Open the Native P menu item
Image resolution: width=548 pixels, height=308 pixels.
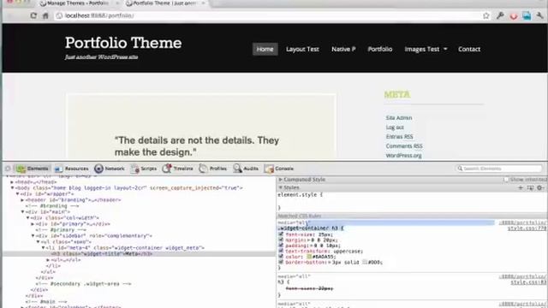[x=343, y=50]
